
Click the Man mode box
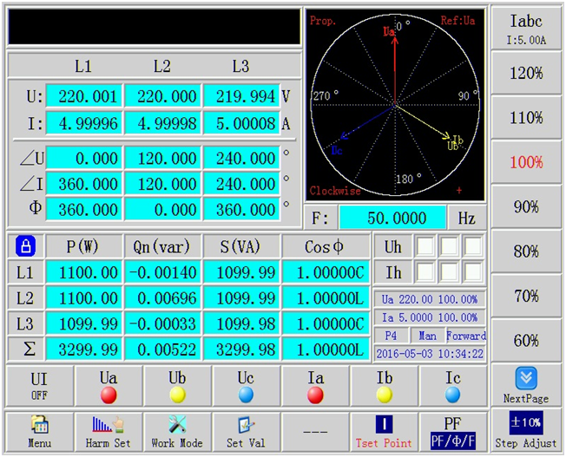point(427,336)
